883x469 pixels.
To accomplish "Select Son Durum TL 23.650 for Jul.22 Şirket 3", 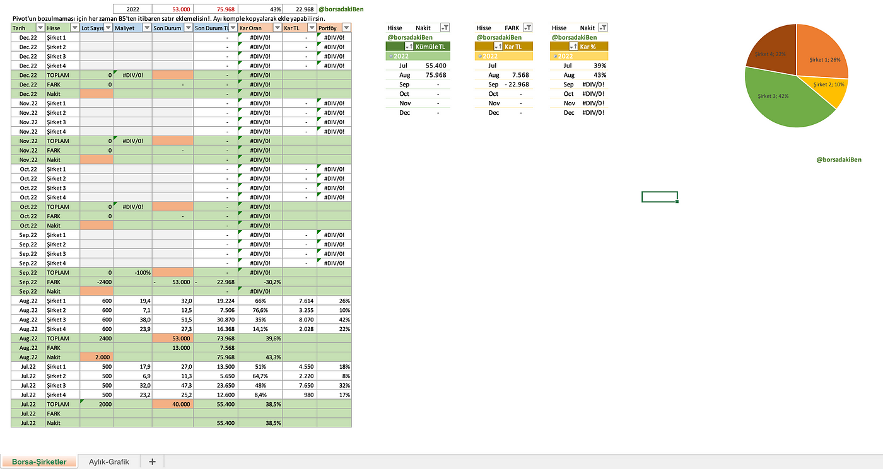I will coord(216,386).
